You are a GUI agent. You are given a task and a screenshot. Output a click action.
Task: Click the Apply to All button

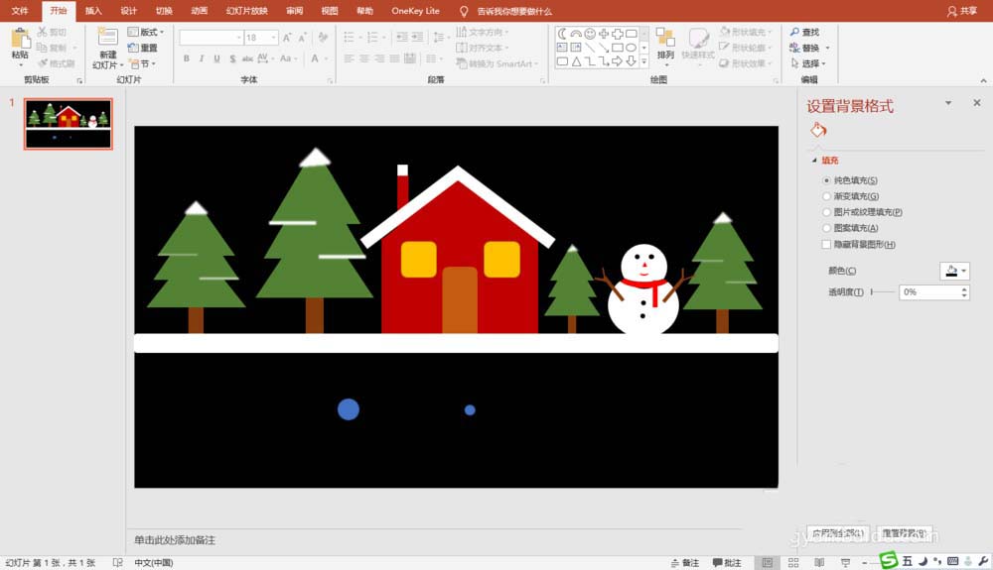838,533
